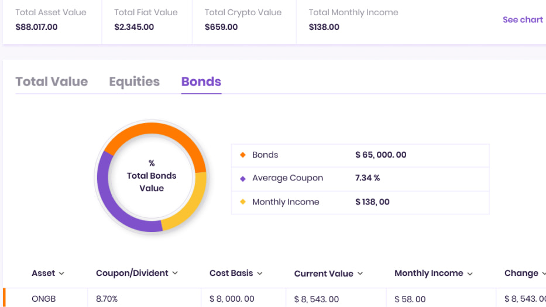Click the yellow diamond beside Monthly Income
Viewport: 546px width, 307px height.
point(243,202)
